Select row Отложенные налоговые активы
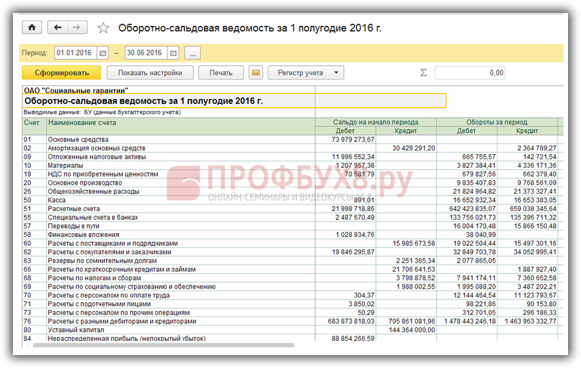Screen dimensions: 581x368 click(x=292, y=157)
